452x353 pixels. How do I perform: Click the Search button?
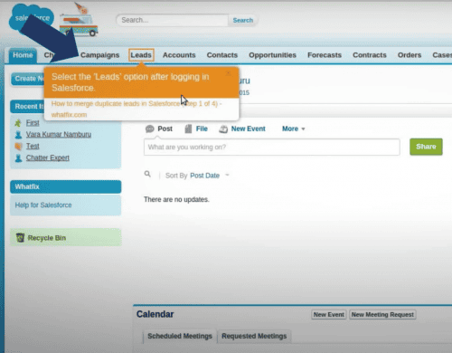(243, 20)
